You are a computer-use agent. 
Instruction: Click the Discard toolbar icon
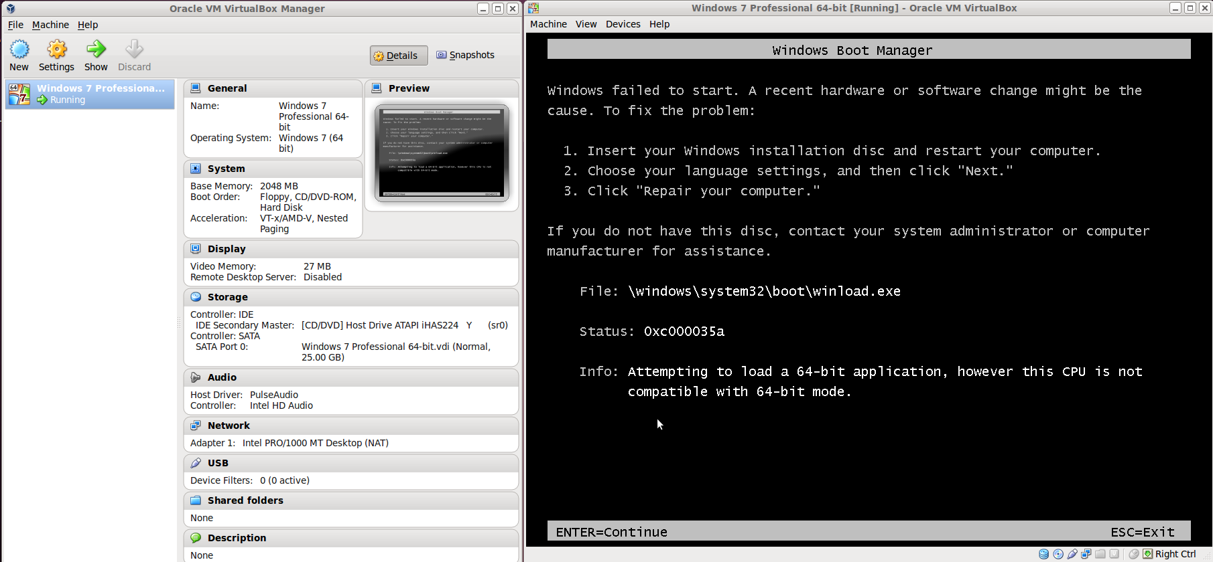tap(135, 49)
